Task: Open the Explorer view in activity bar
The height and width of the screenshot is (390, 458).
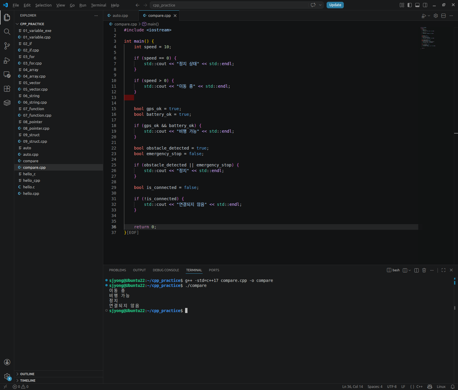Action: coord(7,17)
